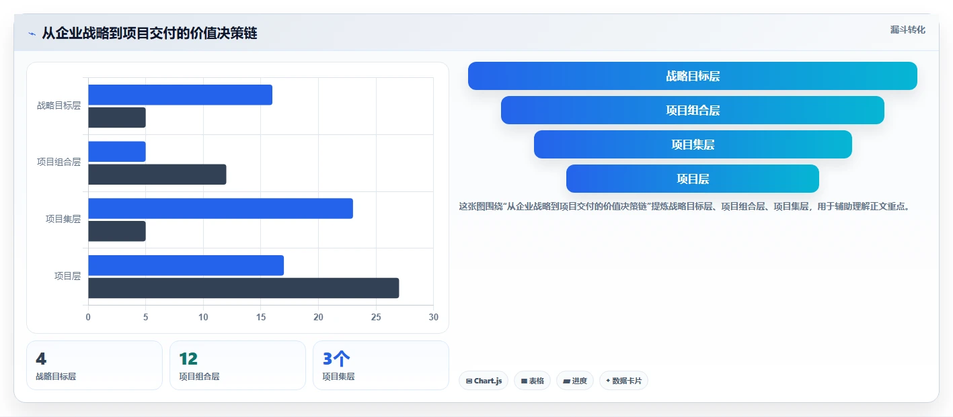Select the 项目集层 funnel stage

point(693,144)
